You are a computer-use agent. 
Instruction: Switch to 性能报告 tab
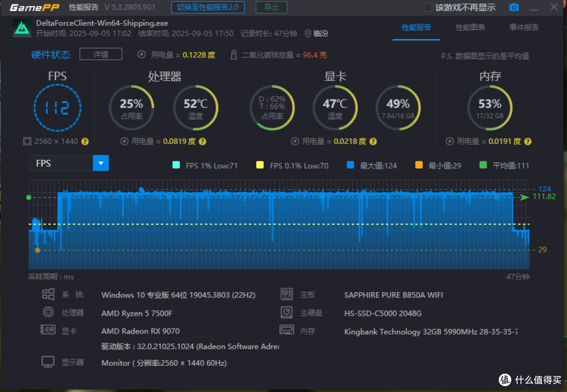click(416, 27)
